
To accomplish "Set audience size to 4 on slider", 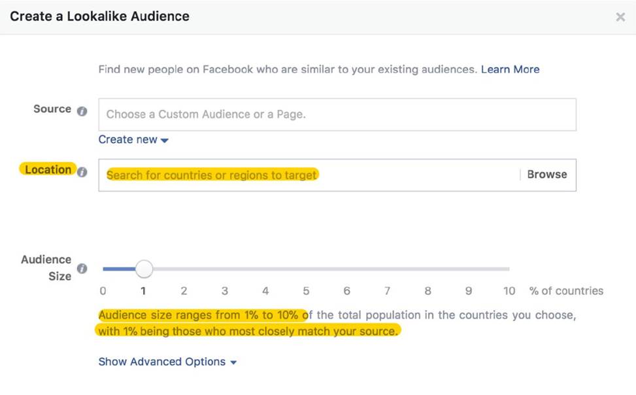I will click(265, 269).
